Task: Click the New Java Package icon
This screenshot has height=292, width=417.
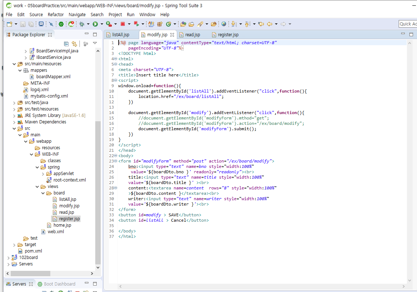Action: pyautogui.click(x=160, y=24)
